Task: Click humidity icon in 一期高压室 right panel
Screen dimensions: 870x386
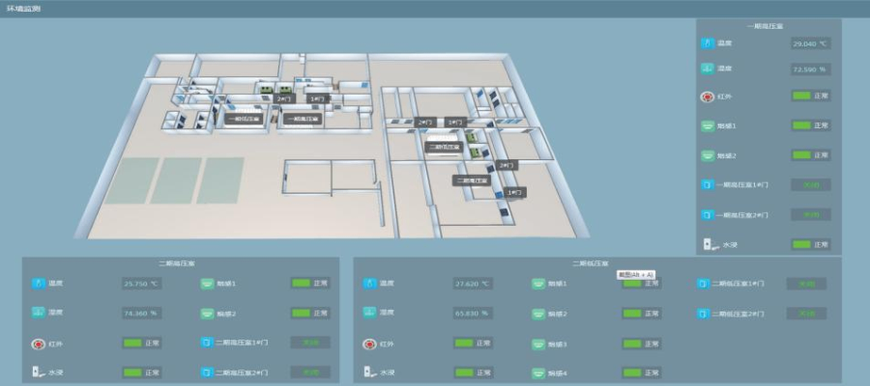Action: [708, 69]
